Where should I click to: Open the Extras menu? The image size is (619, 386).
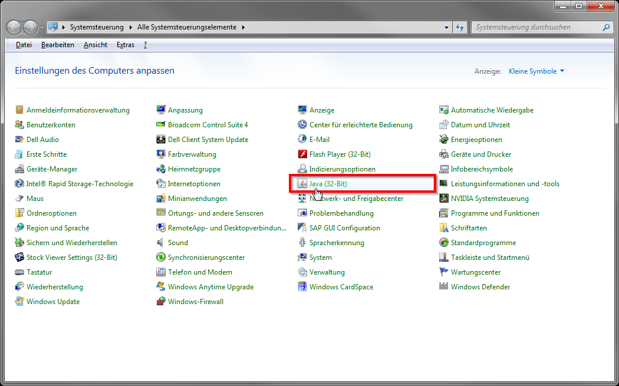click(x=125, y=45)
